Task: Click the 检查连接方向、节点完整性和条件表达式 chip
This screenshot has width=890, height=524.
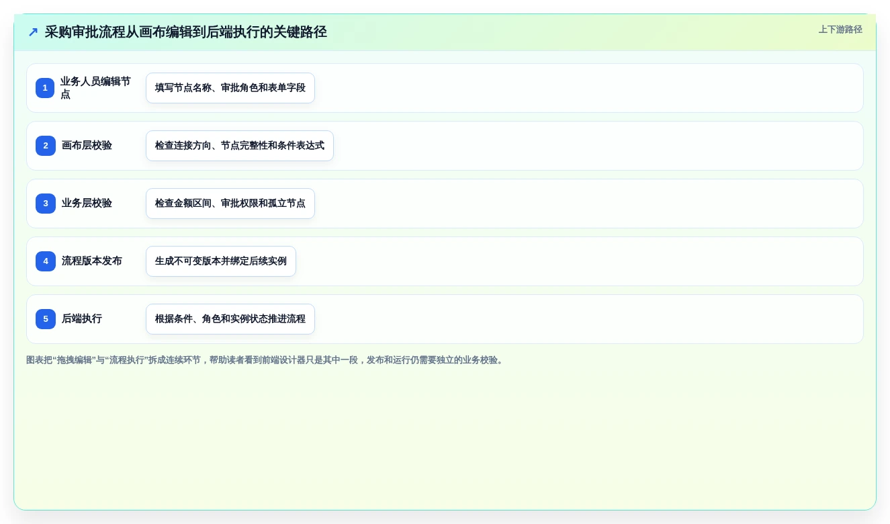Action: coord(240,146)
